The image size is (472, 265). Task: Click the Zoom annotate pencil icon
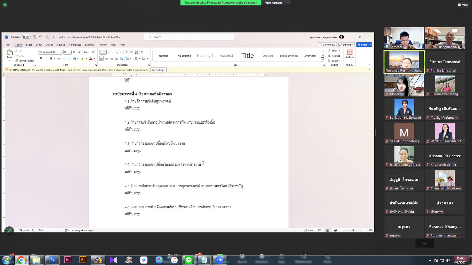coord(9,231)
